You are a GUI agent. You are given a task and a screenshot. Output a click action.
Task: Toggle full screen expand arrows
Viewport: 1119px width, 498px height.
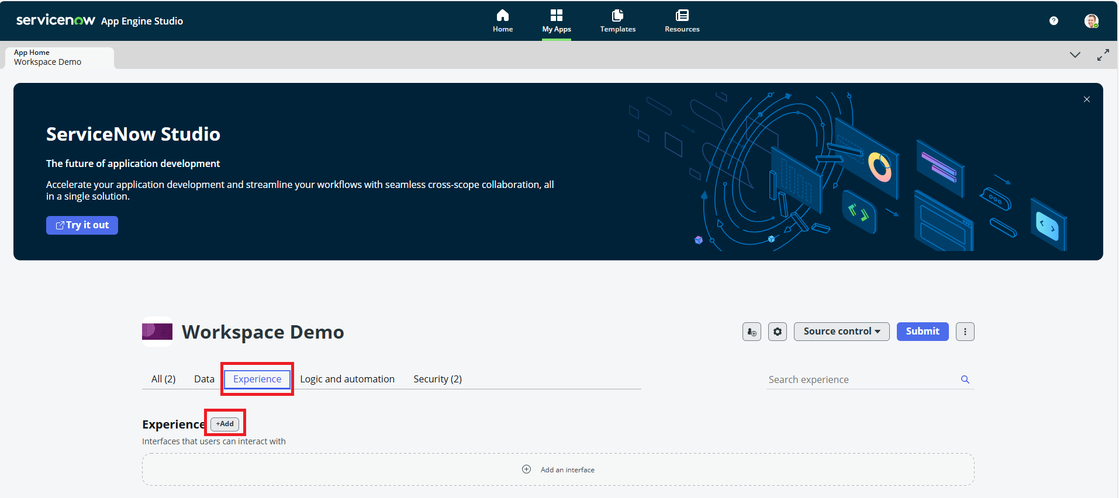pos(1103,55)
